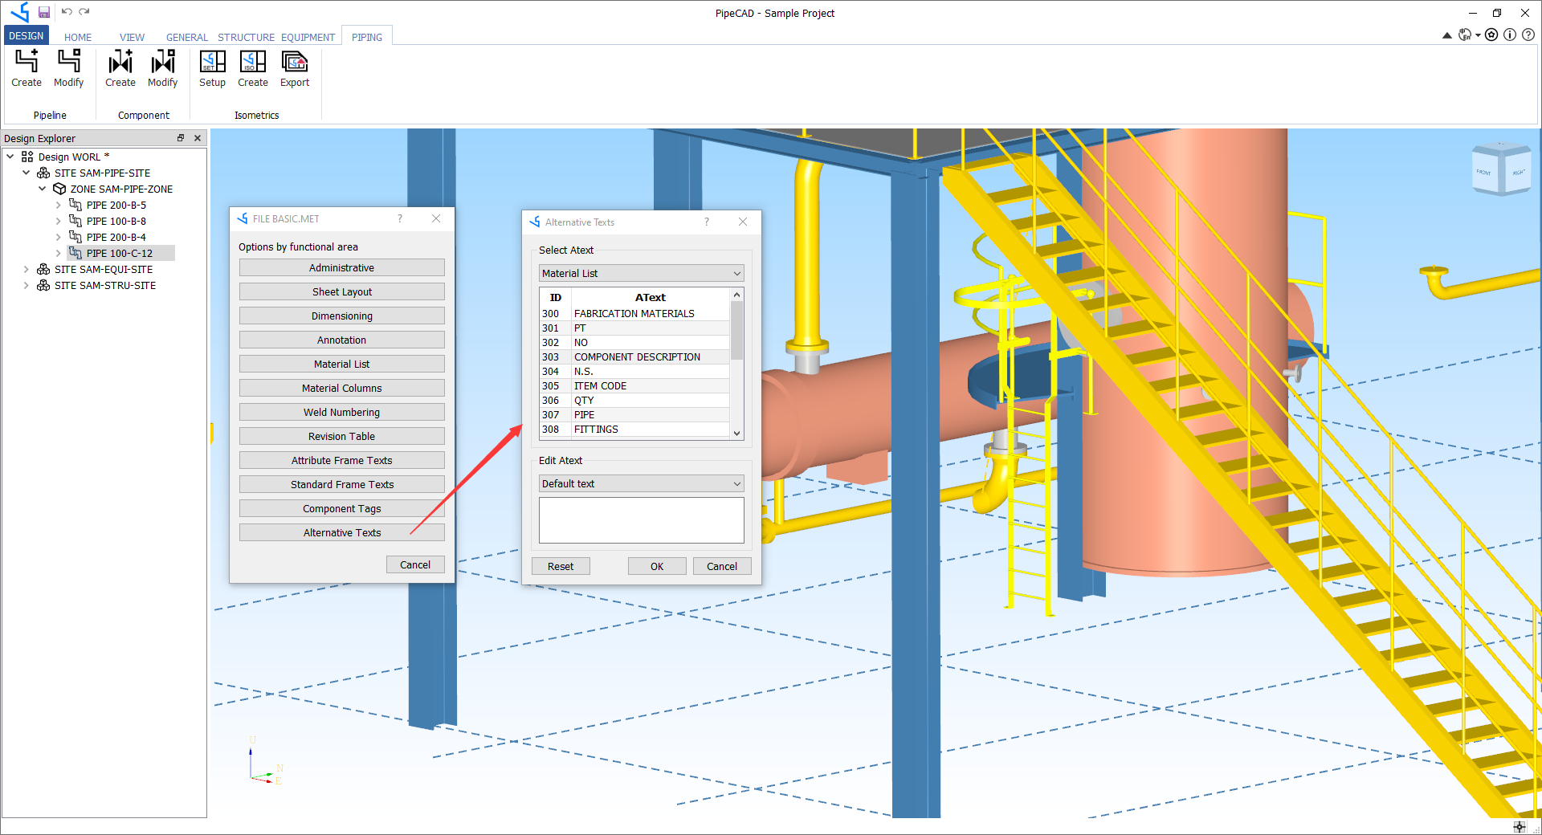Click the Atext list scrollbar up arrow
This screenshot has height=835, width=1542.
736,295
